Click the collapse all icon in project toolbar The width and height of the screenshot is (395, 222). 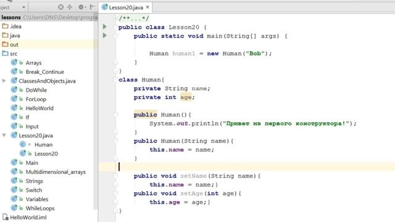[x=70, y=7]
